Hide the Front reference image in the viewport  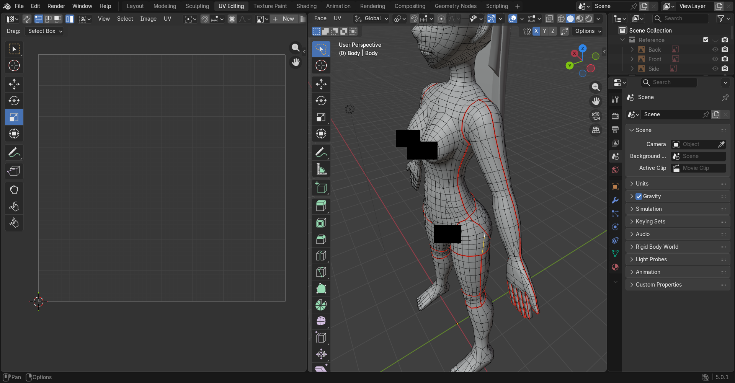click(715, 59)
